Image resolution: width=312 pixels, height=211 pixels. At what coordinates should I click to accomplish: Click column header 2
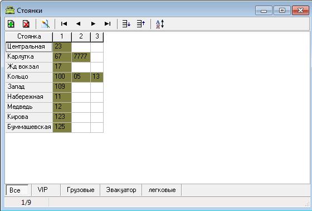click(81, 37)
